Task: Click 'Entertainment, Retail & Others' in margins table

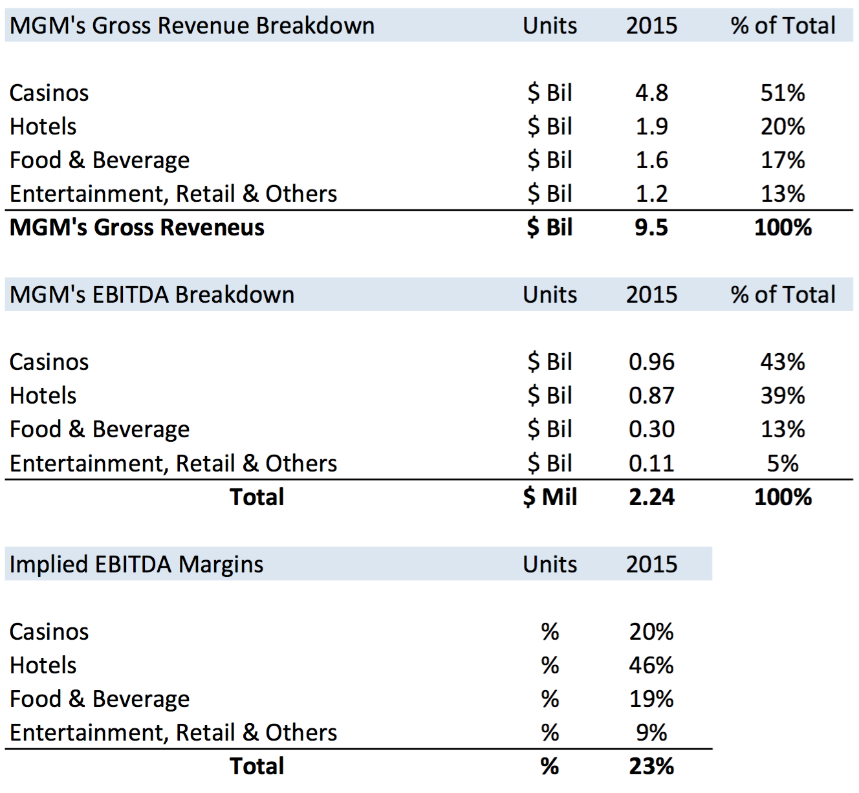Action: coord(173,733)
